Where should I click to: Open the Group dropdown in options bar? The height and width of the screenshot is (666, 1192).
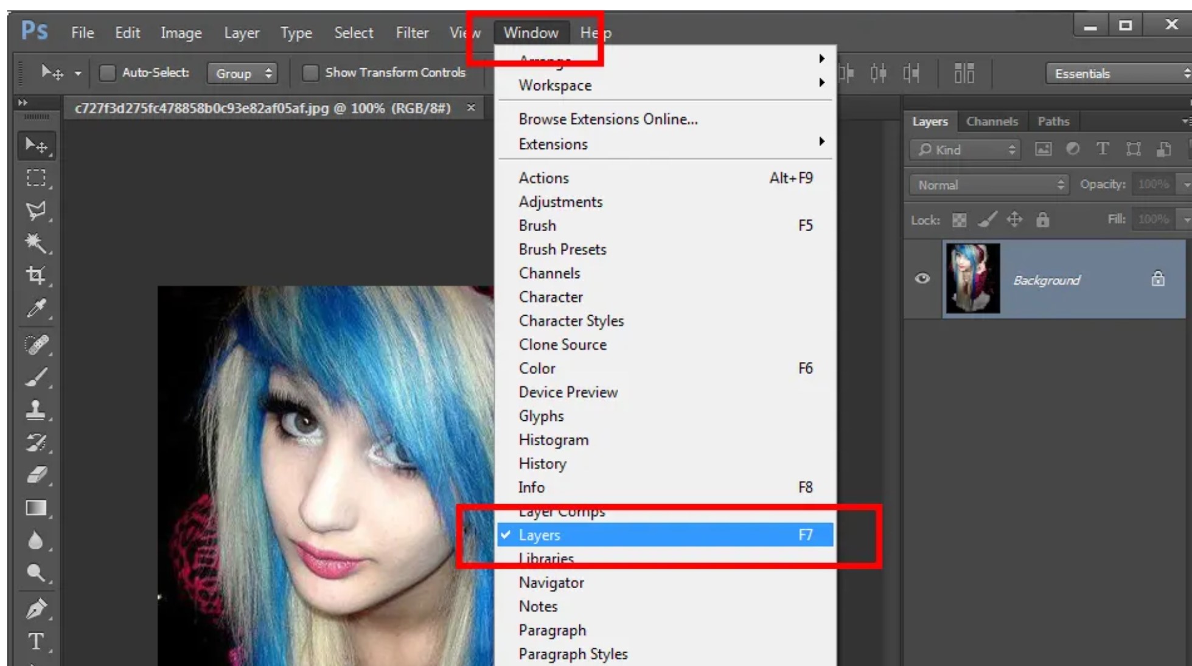tap(242, 74)
